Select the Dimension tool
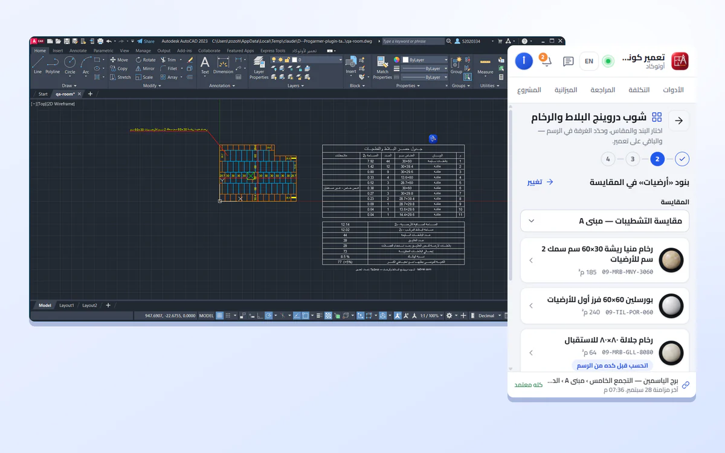Screen dimensions: 725x453 coord(223,65)
